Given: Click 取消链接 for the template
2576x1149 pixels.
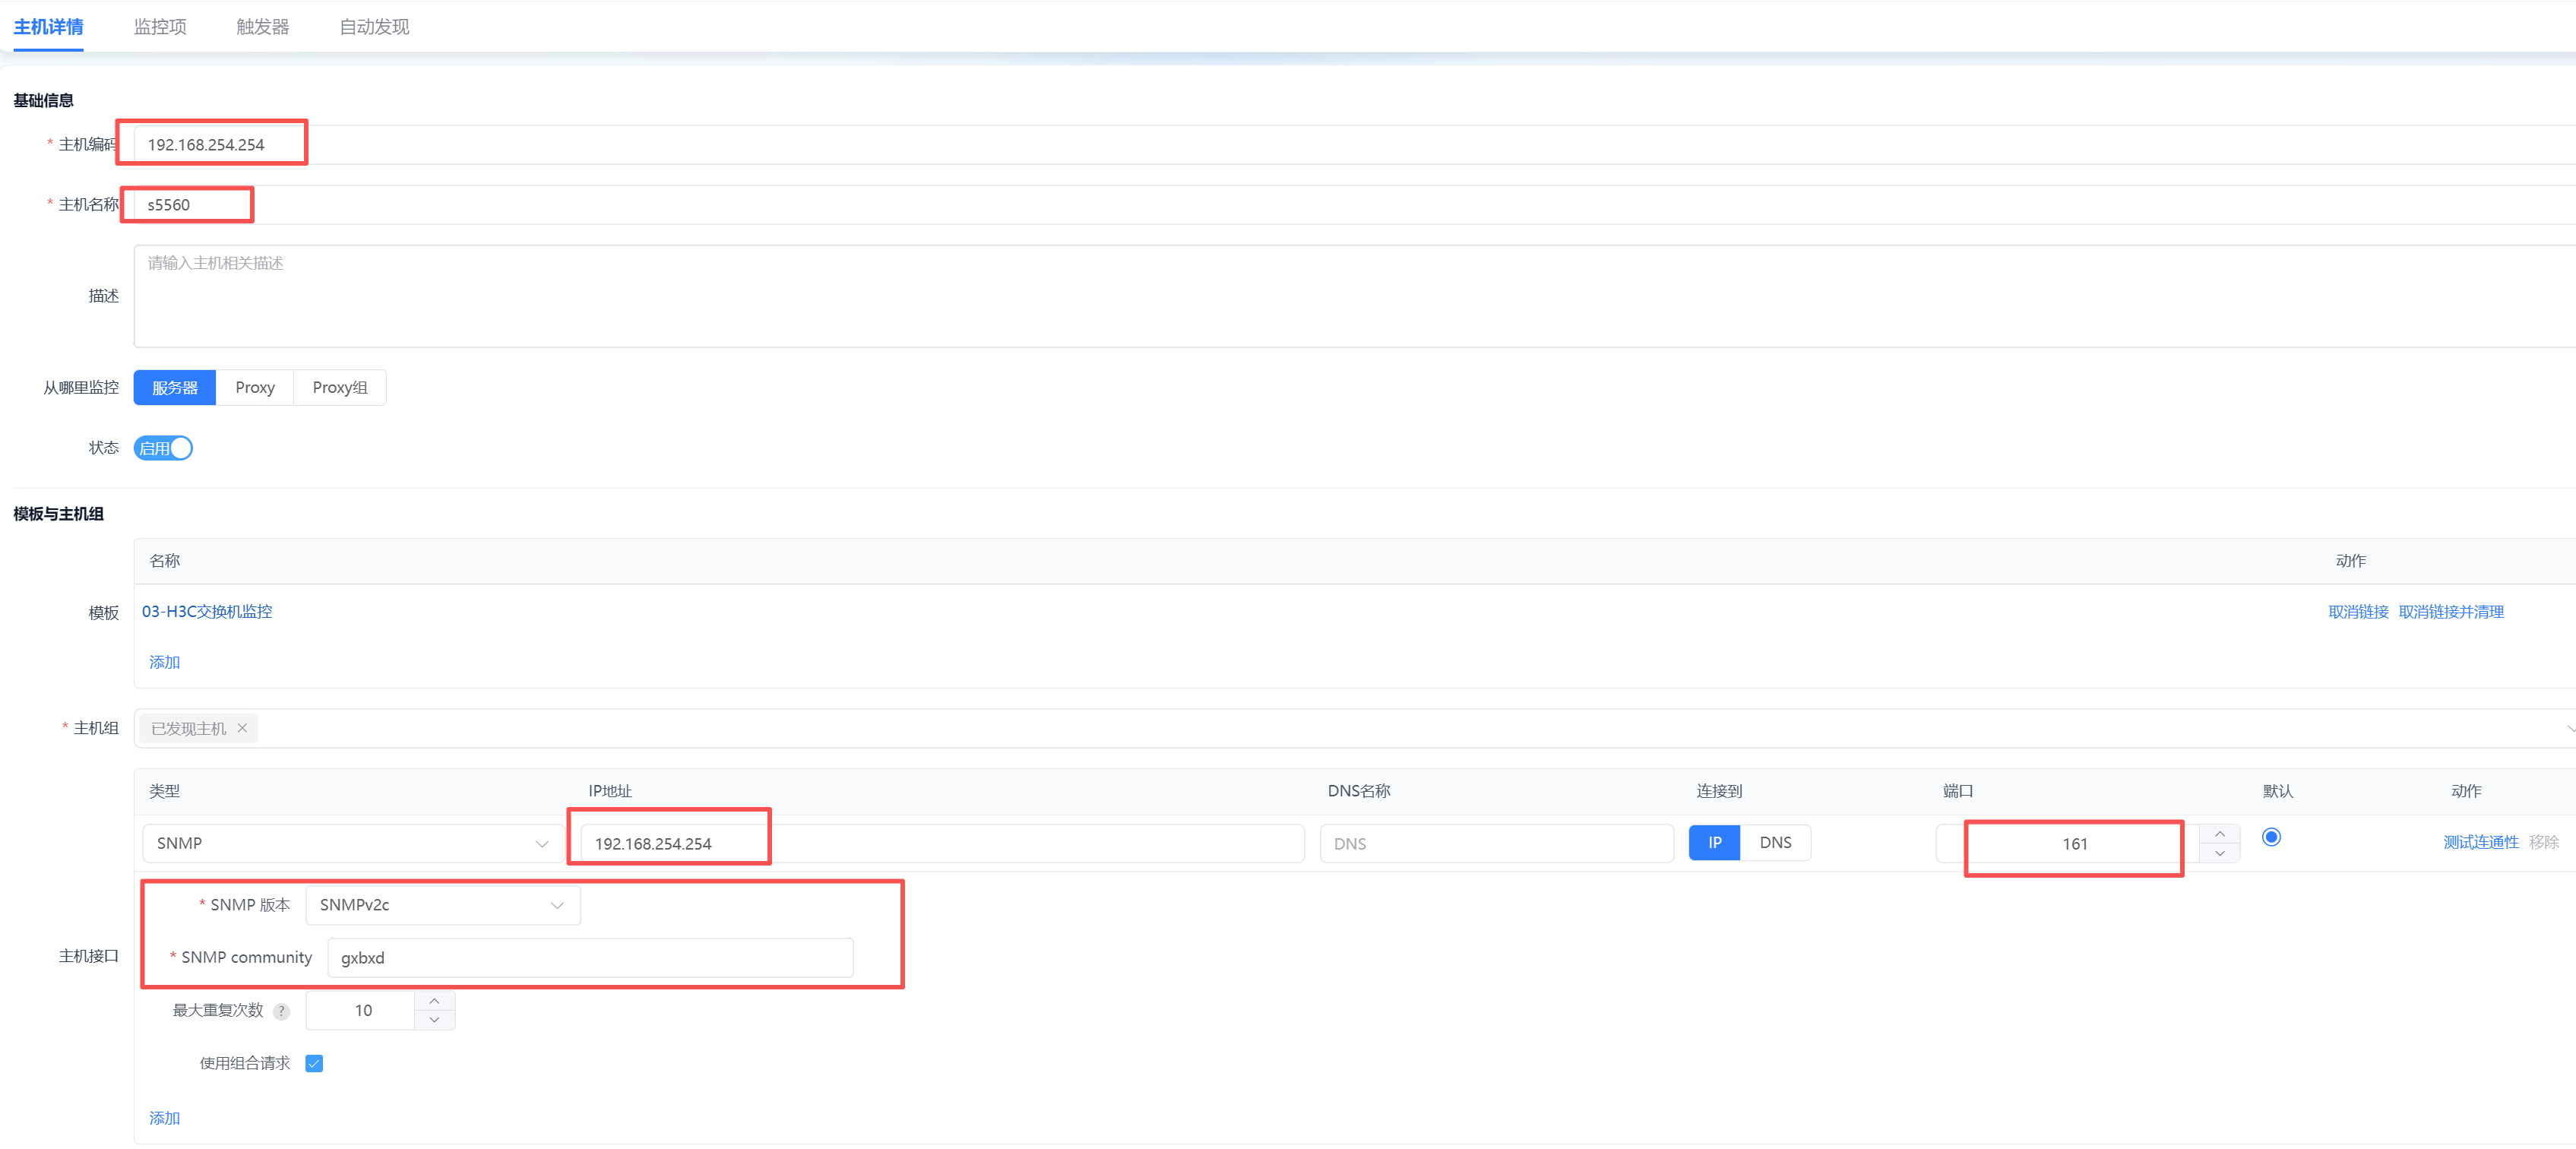Looking at the screenshot, I should click(x=2358, y=612).
